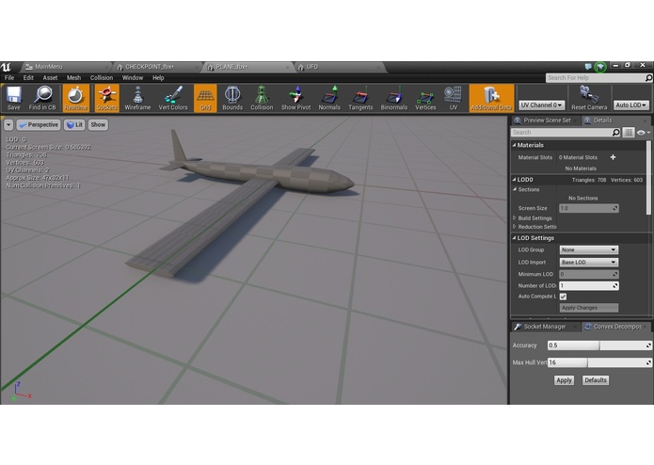Click the Number of LODs field
This screenshot has height=465, width=654.
click(588, 285)
